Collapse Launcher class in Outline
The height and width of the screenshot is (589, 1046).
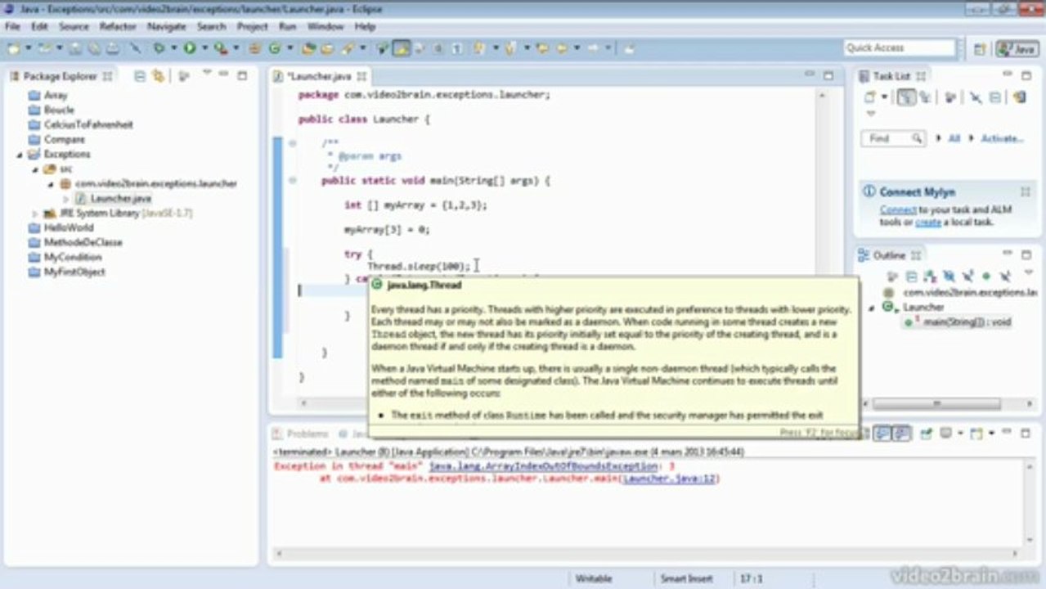pos(872,308)
